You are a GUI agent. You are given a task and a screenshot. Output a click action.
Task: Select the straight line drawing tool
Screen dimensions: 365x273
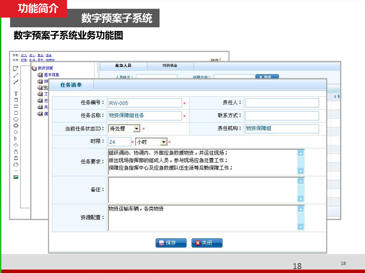pos(16,75)
